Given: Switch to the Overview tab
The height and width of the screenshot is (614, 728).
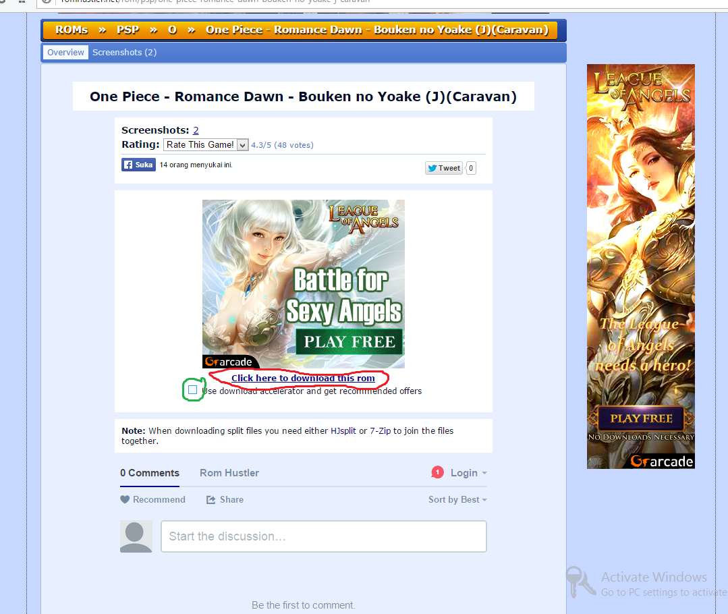Looking at the screenshot, I should [x=65, y=53].
